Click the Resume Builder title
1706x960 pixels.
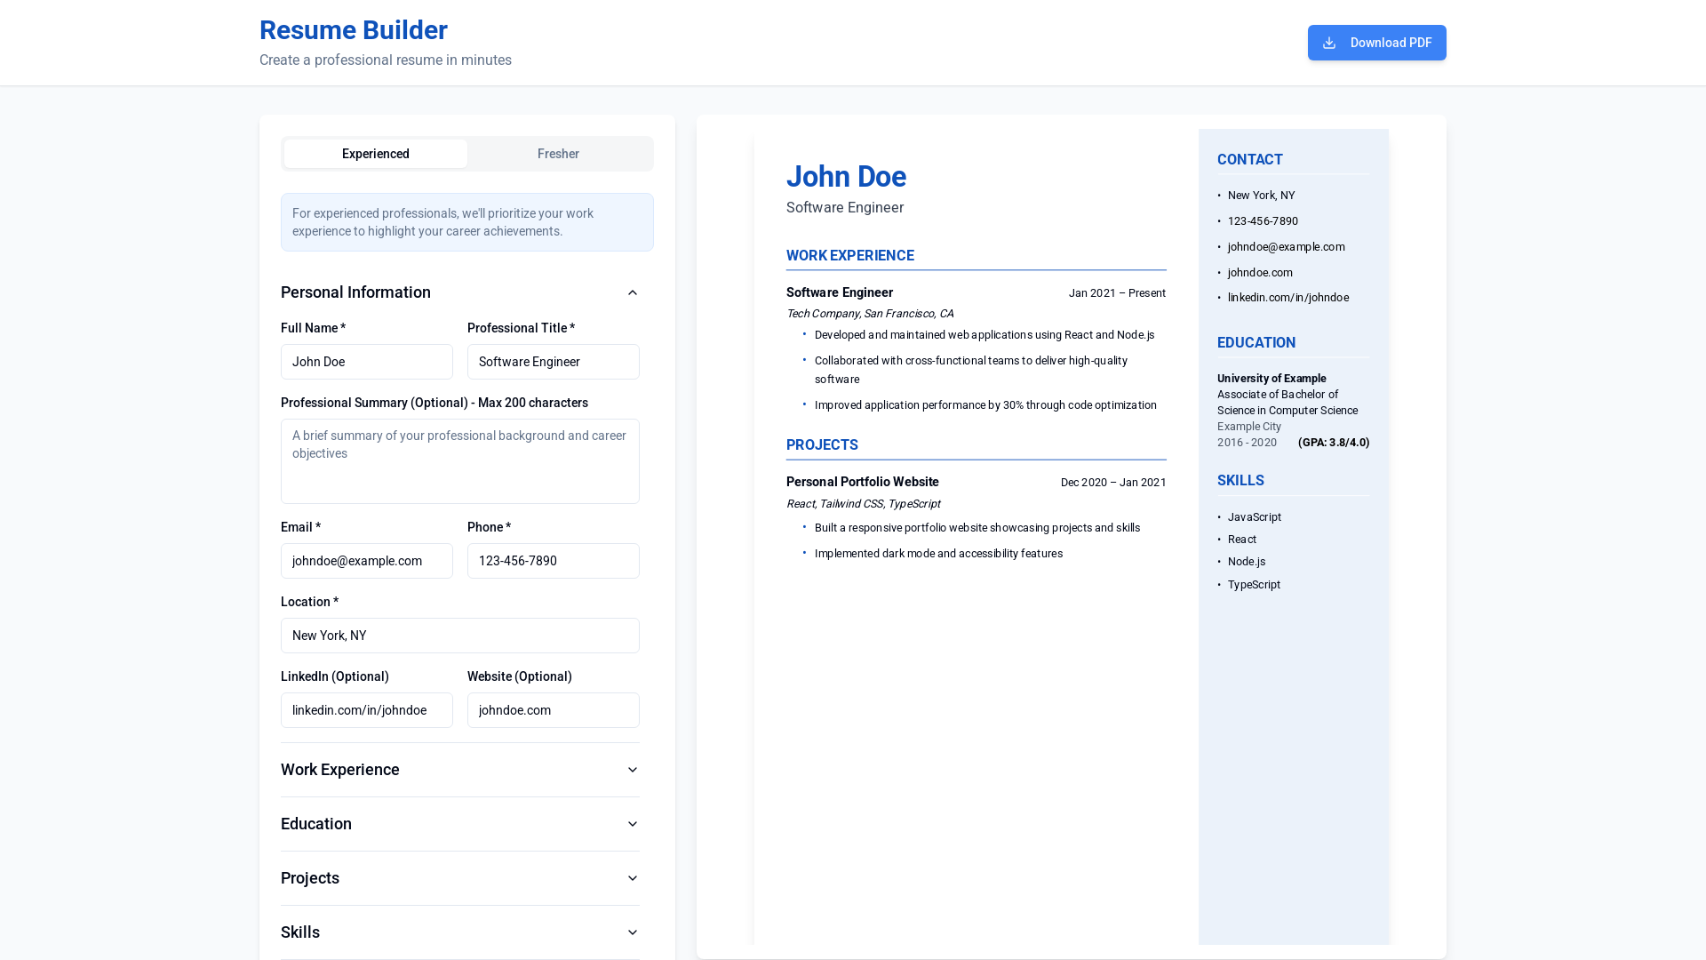point(354,30)
